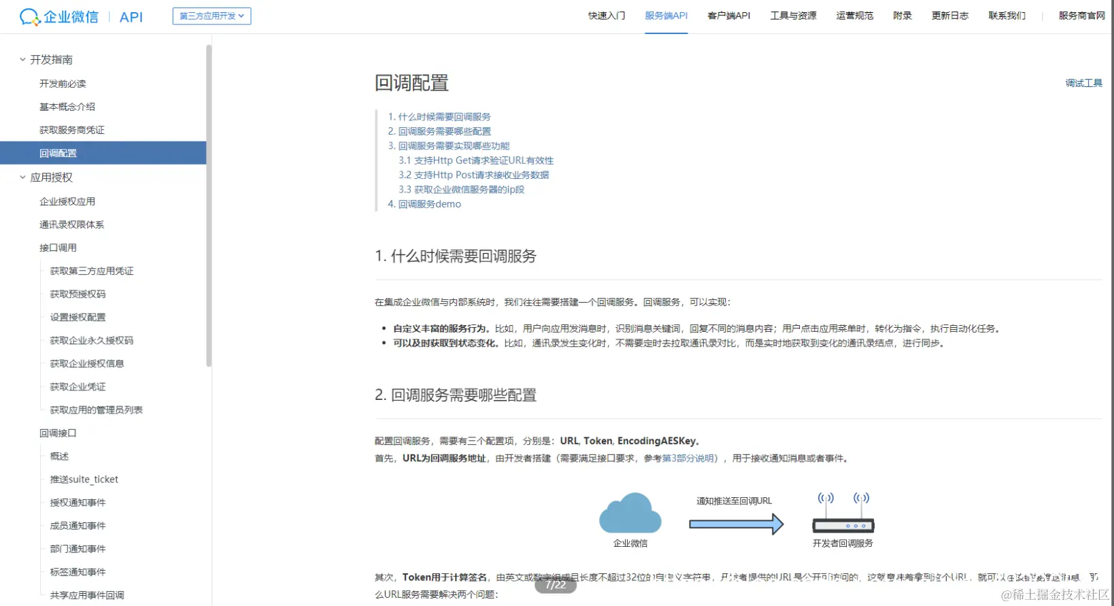Open the 更新日志 menu
The height and width of the screenshot is (606, 1114).
(x=949, y=16)
